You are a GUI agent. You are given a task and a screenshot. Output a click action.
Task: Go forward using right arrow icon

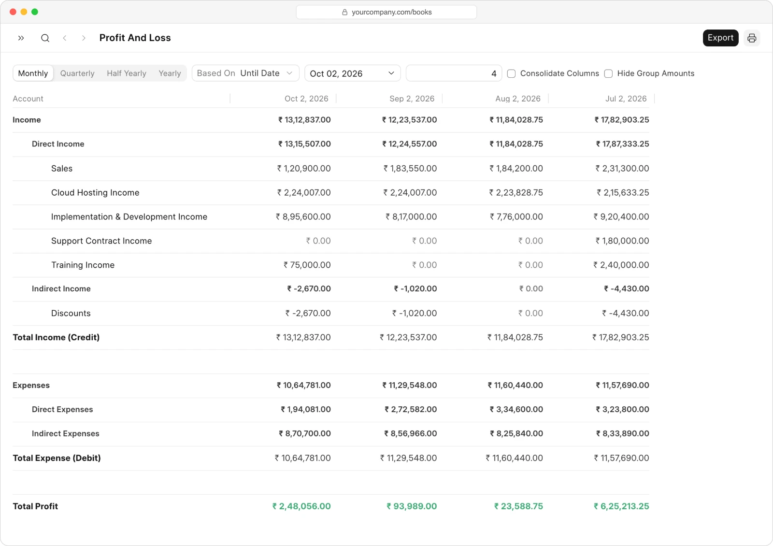pyautogui.click(x=84, y=38)
